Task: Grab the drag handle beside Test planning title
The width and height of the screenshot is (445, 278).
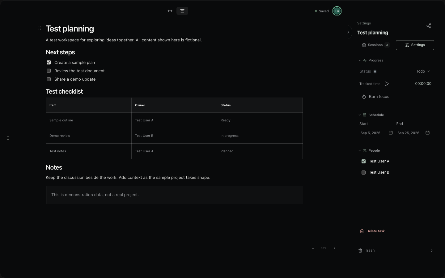Action: pos(40,28)
